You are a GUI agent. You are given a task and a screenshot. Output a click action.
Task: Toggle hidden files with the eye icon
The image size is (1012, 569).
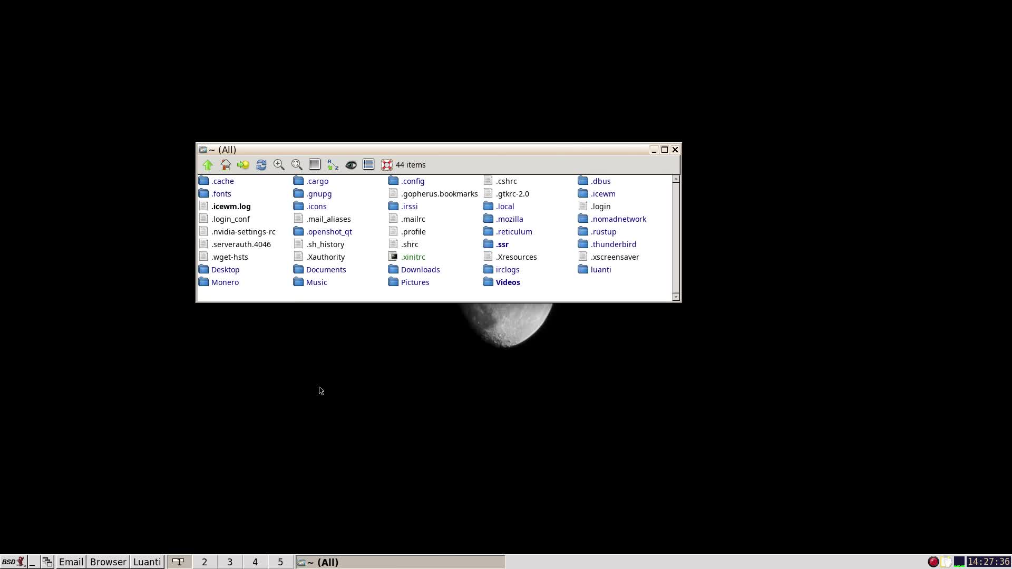tap(351, 164)
